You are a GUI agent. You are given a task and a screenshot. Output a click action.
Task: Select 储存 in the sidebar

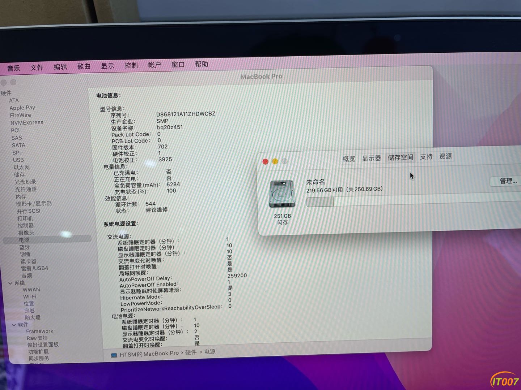(20, 174)
